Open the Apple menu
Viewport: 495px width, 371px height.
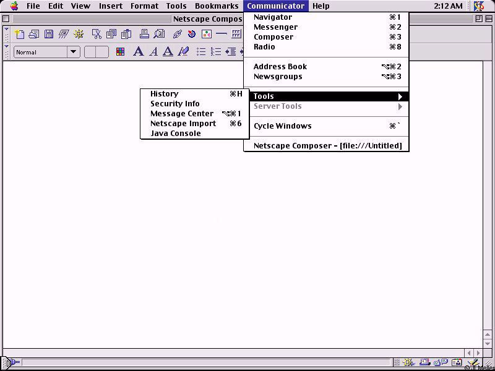tap(14, 6)
